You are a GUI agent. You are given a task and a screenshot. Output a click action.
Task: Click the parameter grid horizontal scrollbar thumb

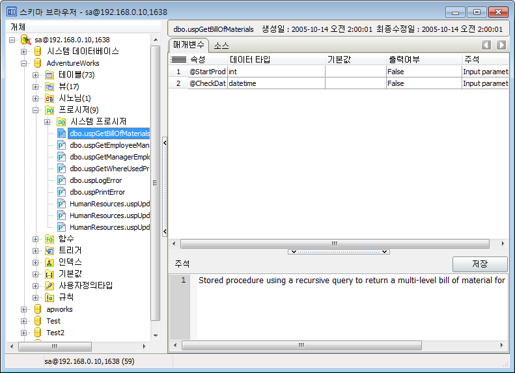(335, 243)
